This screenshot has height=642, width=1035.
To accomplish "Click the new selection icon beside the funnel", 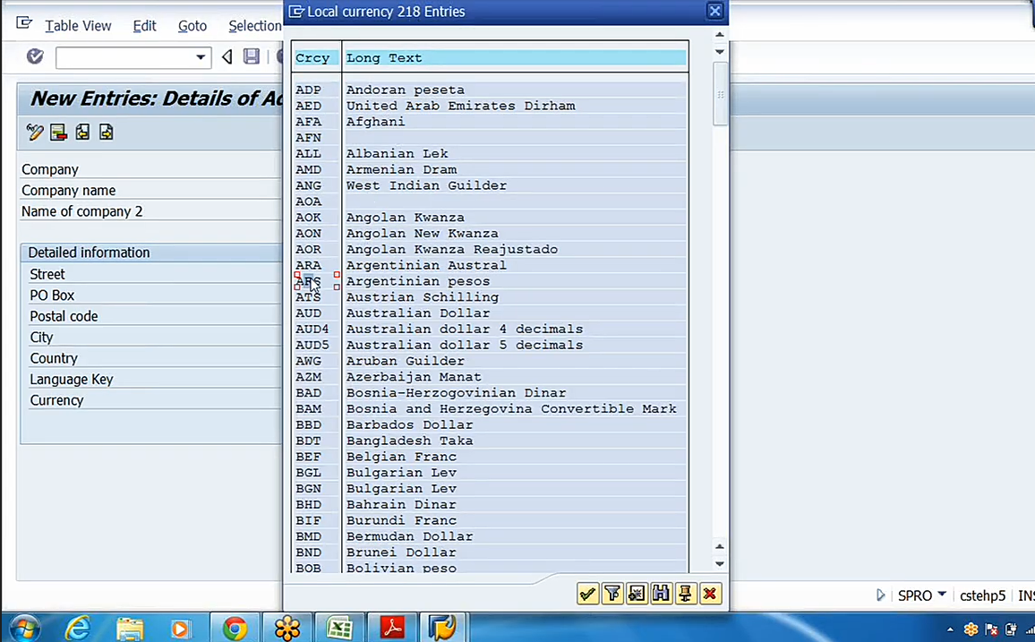I will [x=637, y=594].
